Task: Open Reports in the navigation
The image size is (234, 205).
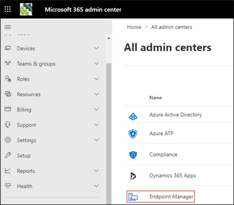Action: [26, 171]
